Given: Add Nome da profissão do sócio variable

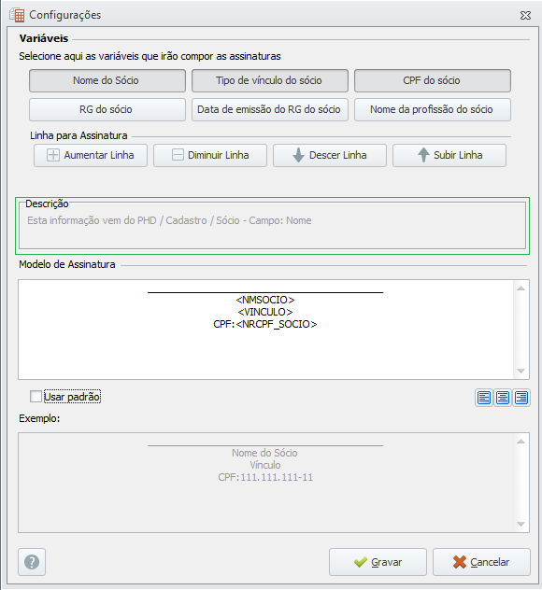Looking at the screenshot, I should 433,109.
